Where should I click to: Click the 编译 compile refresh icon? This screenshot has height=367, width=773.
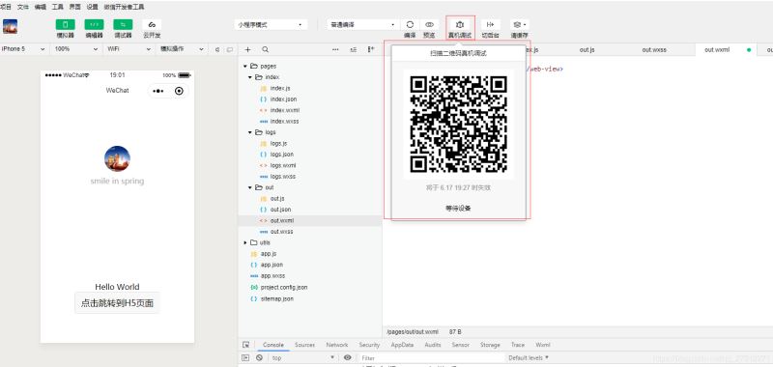410,25
